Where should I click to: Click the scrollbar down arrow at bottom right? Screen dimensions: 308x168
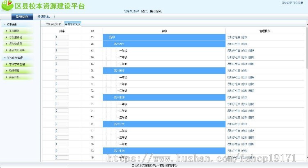(307, 157)
